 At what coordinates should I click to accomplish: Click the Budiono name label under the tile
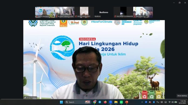(98, 16)
